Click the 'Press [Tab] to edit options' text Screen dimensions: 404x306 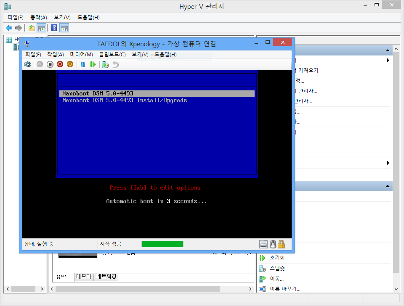[x=155, y=187]
